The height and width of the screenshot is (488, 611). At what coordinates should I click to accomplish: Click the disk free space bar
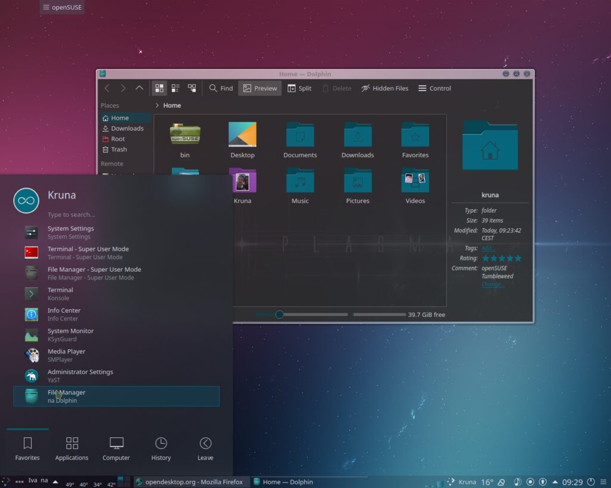(x=379, y=315)
